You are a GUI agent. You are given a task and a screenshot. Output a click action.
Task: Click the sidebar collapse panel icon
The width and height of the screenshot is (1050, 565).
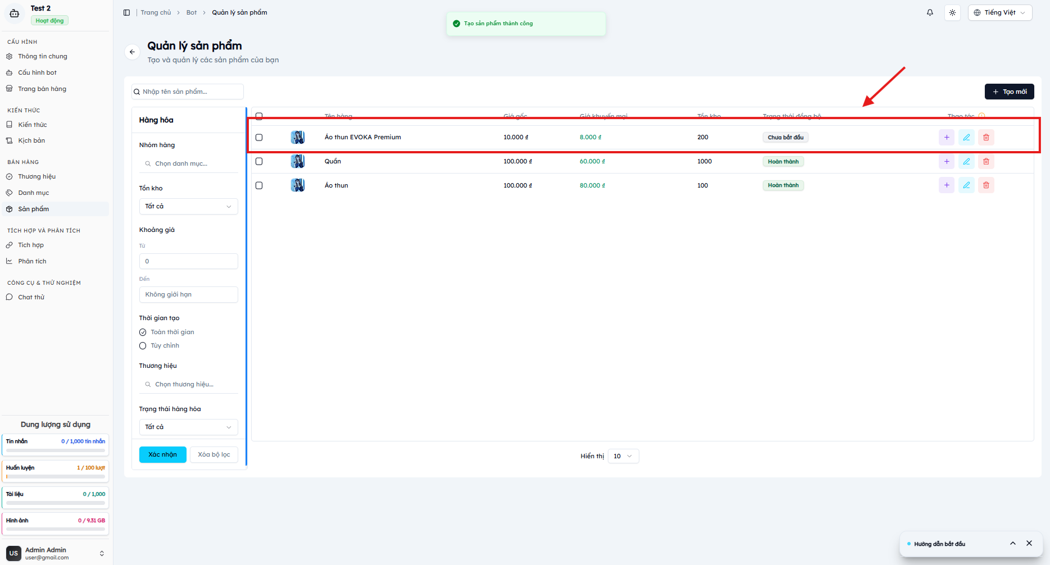pyautogui.click(x=126, y=12)
